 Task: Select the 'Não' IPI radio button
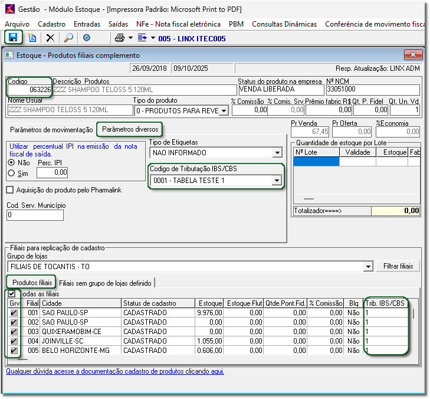[x=11, y=162]
